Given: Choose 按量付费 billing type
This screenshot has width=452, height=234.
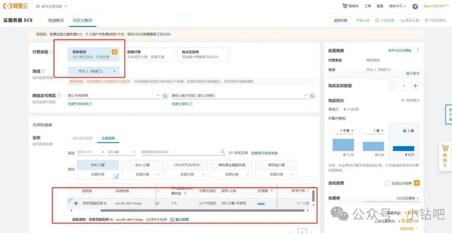Looking at the screenshot, I should click(148, 54).
